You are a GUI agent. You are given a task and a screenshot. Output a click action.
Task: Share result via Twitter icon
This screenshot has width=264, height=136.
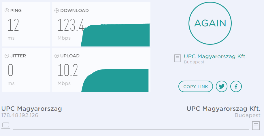click(x=222, y=87)
